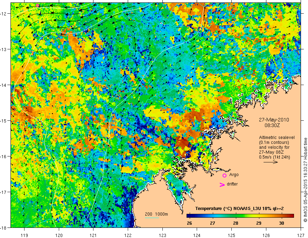
Task: Click the 'Argo' legend label
Action: [234, 175]
